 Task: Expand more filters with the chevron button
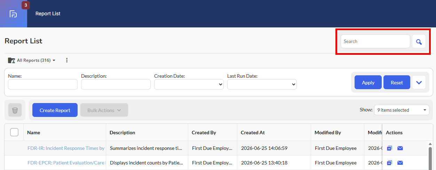click(419, 83)
